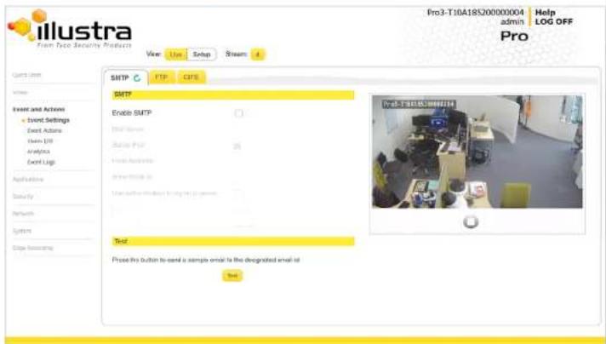Viewport: 606px width, 344px height.
Task: Switch view to Setup
Action: [x=202, y=54]
